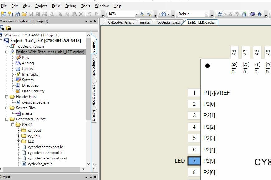This screenshot has height=180, width=271.
Task: Select Pins under Design Wide Resources
Action: coord(26,58)
